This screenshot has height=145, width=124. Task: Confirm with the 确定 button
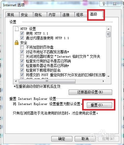[62, 139]
